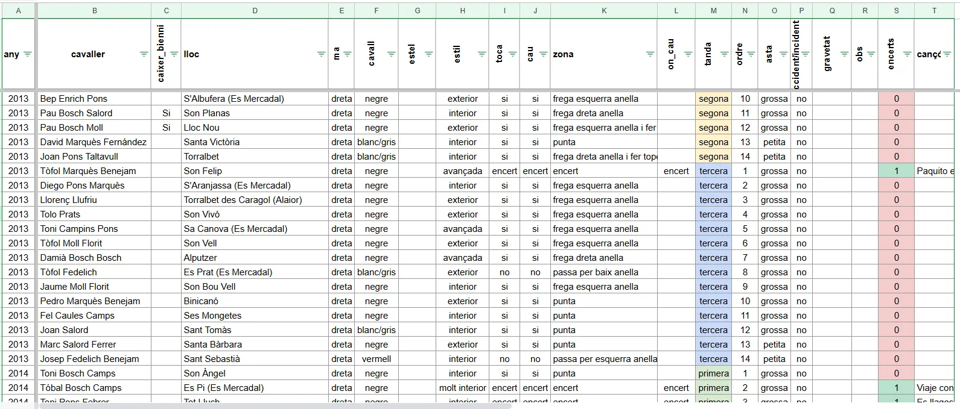Select the frega esquerra anella i fer cell
The image size is (960, 409).
point(604,128)
